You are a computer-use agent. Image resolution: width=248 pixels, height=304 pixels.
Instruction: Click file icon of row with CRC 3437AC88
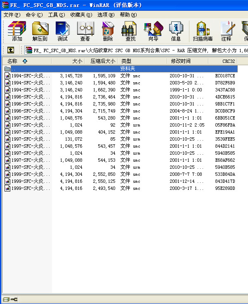click(7, 90)
